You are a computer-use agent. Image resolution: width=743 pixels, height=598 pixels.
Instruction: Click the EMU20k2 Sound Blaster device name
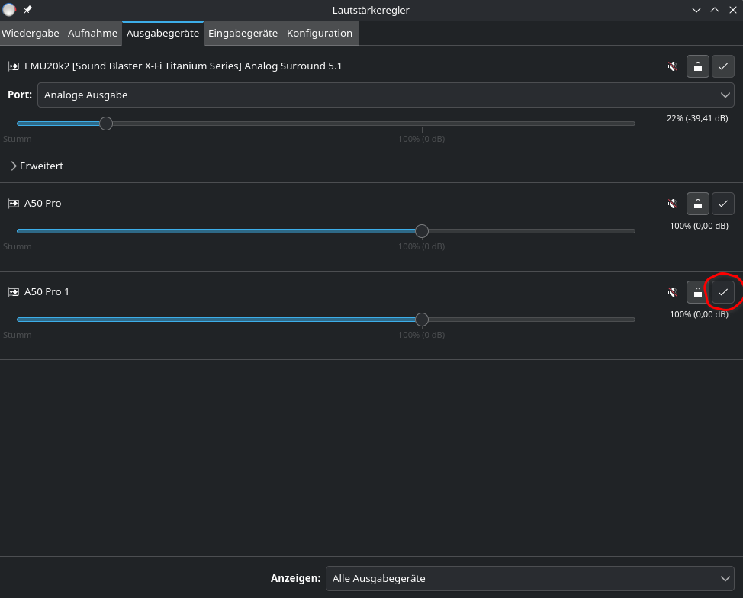pyautogui.click(x=183, y=66)
